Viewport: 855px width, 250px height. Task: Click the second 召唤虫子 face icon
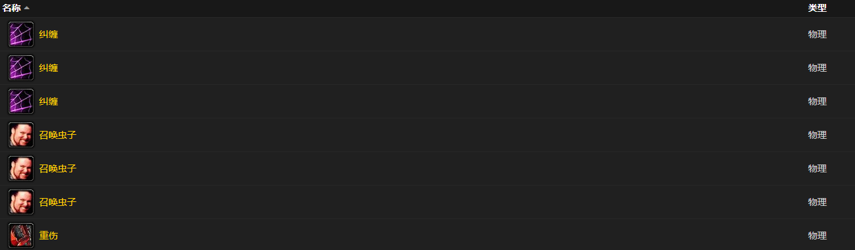pyautogui.click(x=21, y=168)
